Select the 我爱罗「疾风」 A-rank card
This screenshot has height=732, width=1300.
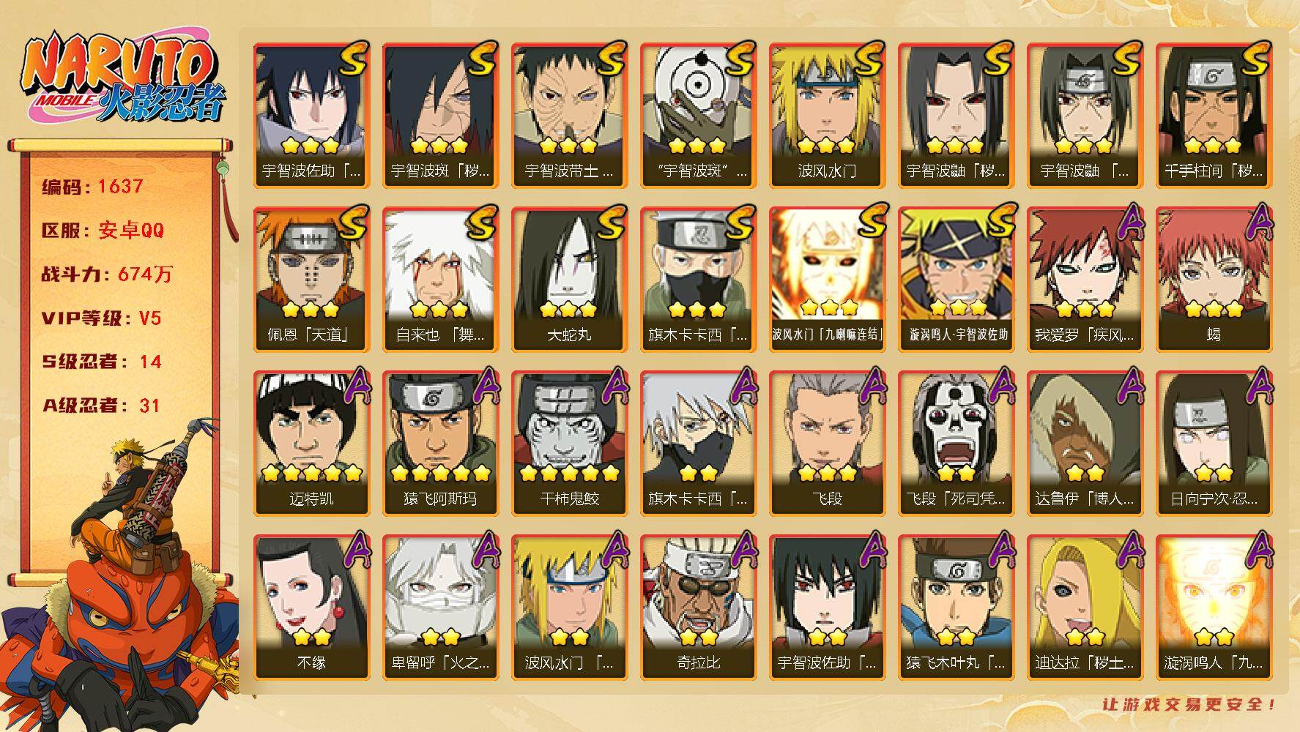click(1085, 279)
